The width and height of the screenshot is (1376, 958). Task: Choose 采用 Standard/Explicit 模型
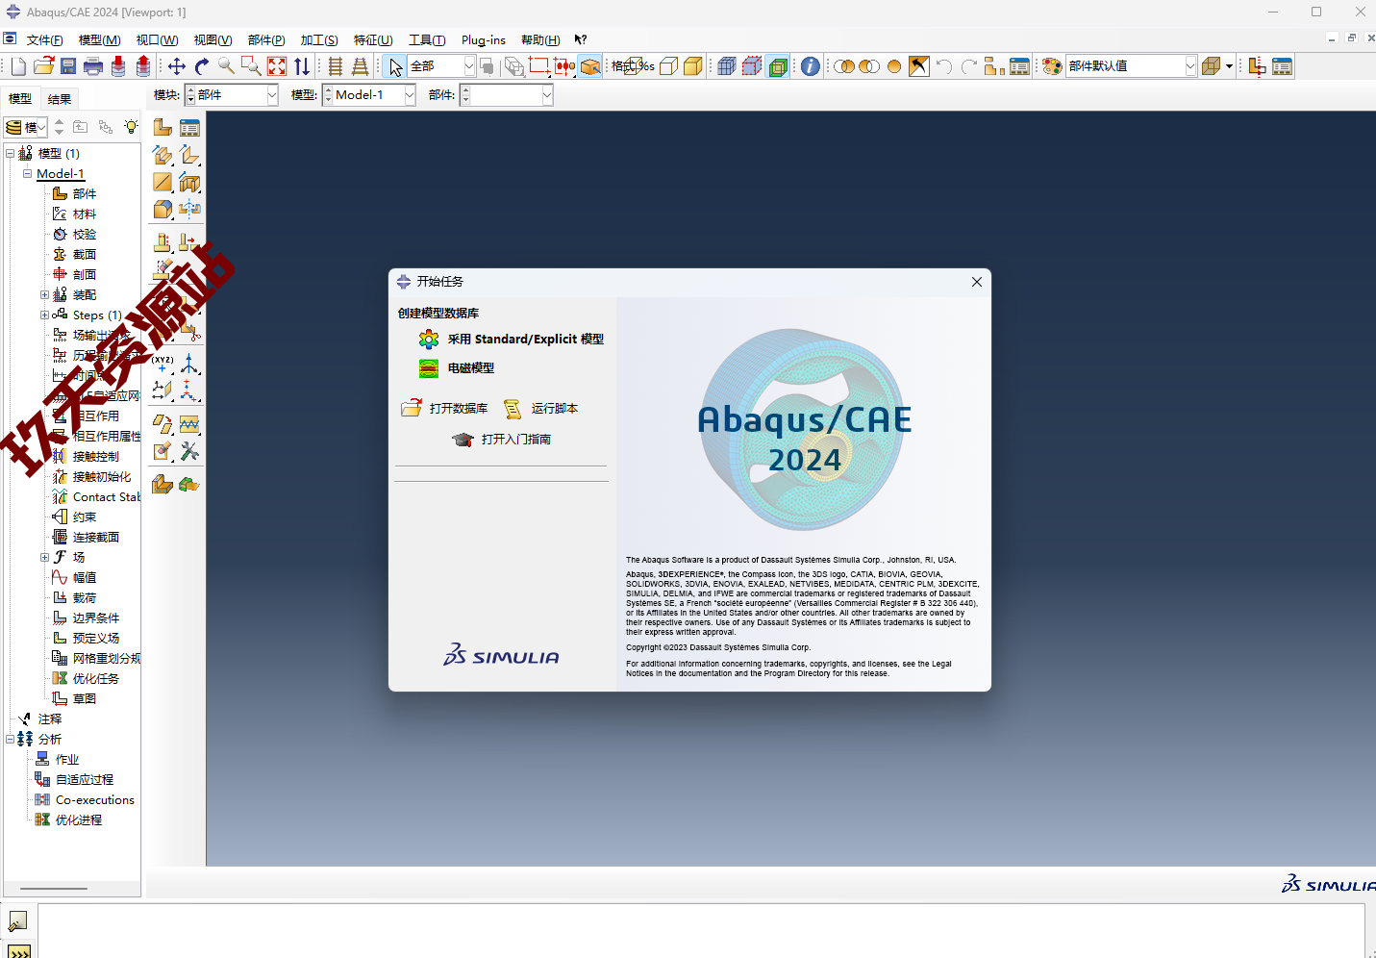pos(512,340)
